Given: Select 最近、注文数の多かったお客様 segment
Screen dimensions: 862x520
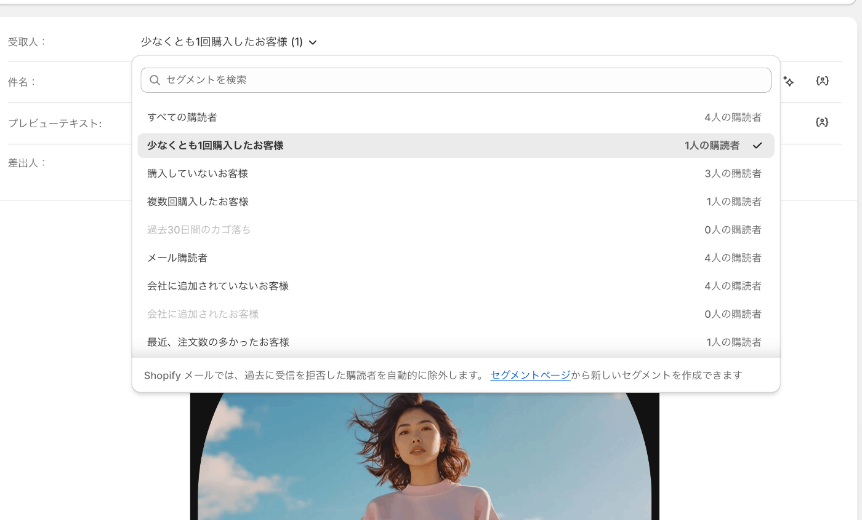Looking at the screenshot, I should (456, 342).
